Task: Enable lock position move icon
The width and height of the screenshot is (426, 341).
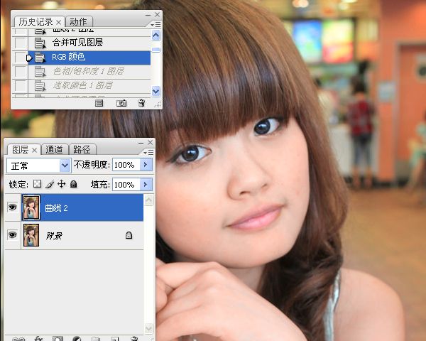Action: [61, 184]
